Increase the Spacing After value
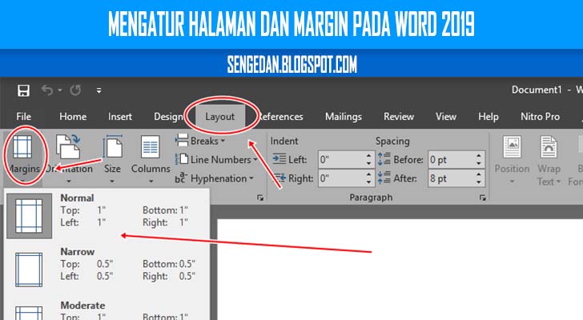This screenshot has height=320, width=583. point(479,174)
